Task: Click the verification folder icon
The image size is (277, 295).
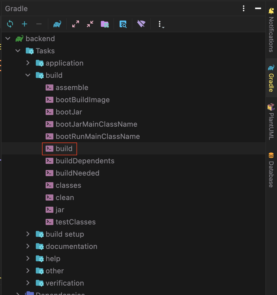Action: click(x=39, y=283)
